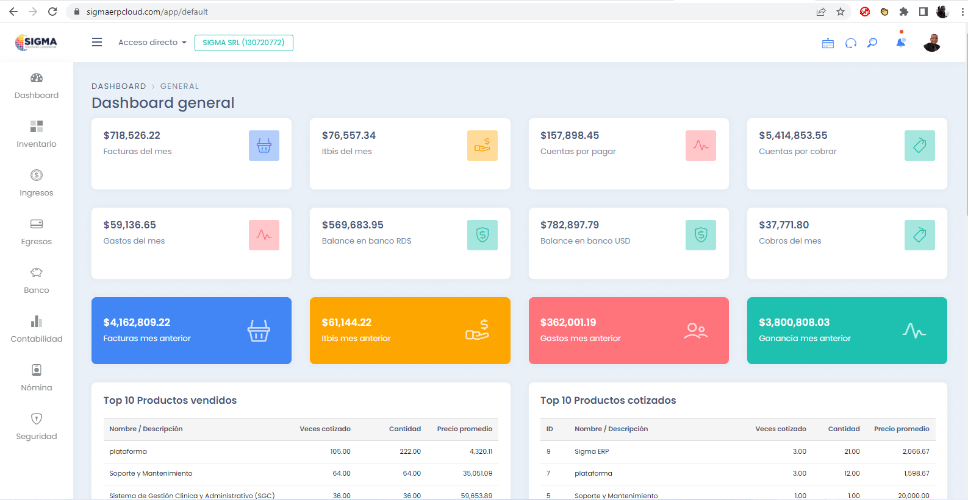Click tag icon on Cobros del mes card
Viewport: 968px width, 500px height.
tap(920, 235)
